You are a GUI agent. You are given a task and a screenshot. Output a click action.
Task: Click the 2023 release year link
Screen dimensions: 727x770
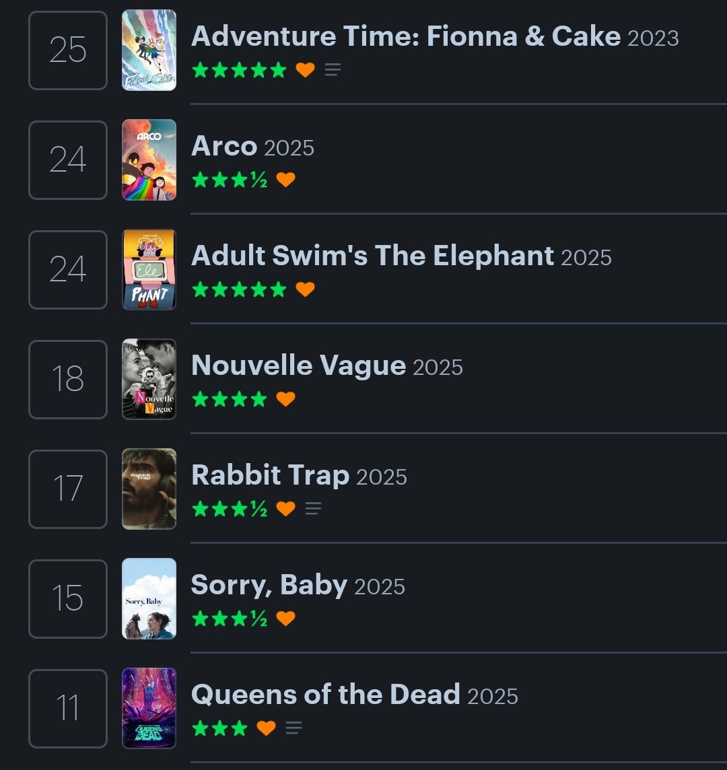[x=652, y=38]
